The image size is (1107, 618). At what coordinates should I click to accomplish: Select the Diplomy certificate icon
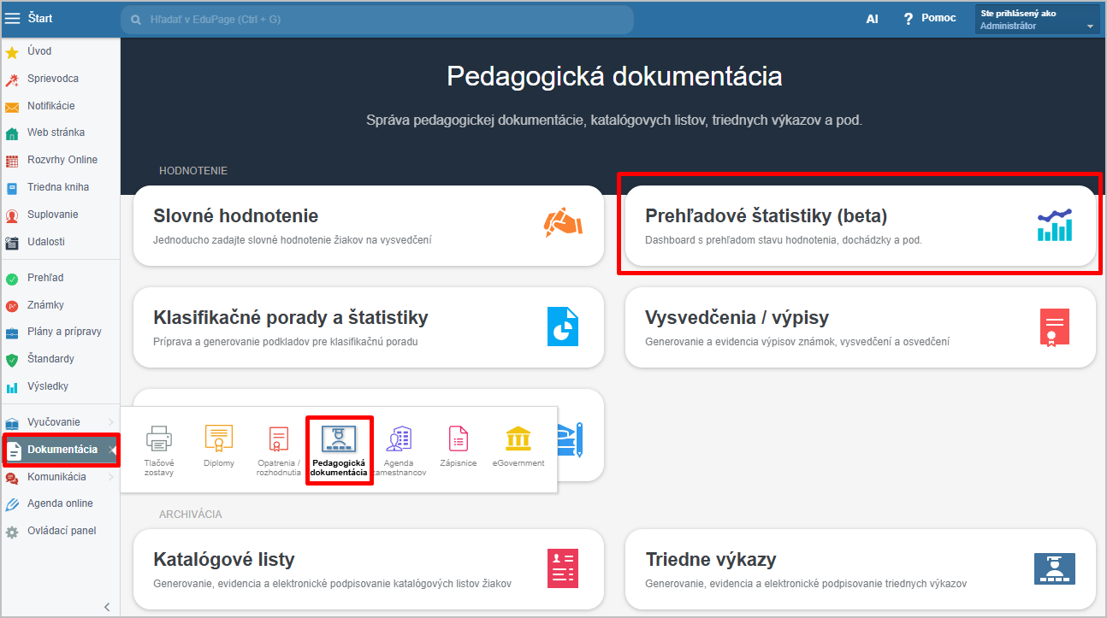pos(218,439)
